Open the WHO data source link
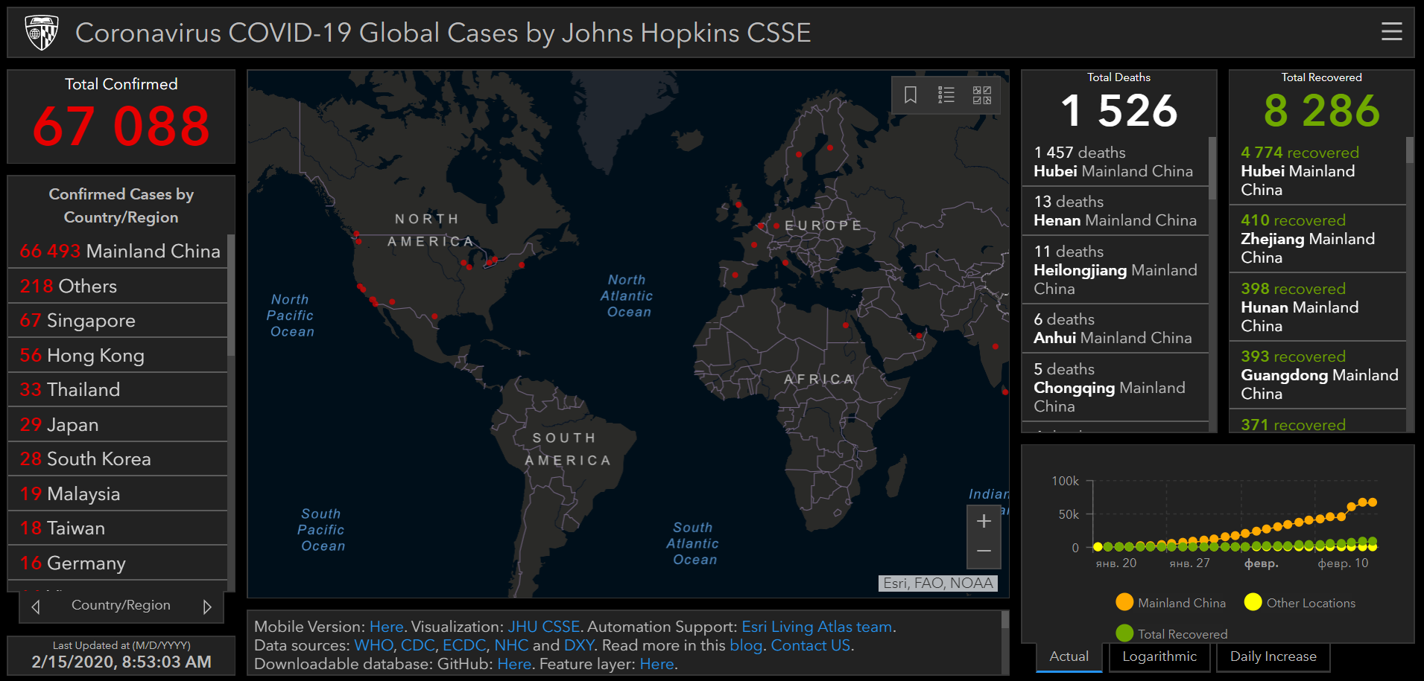1424x681 pixels. tap(373, 645)
